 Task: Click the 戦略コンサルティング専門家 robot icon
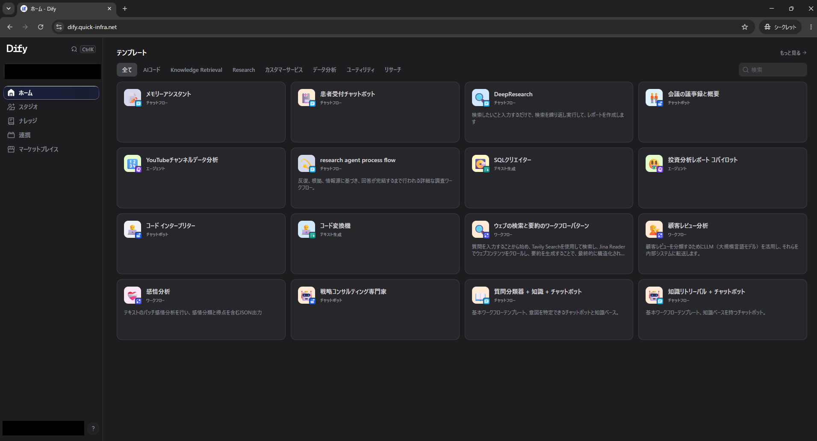point(307,295)
